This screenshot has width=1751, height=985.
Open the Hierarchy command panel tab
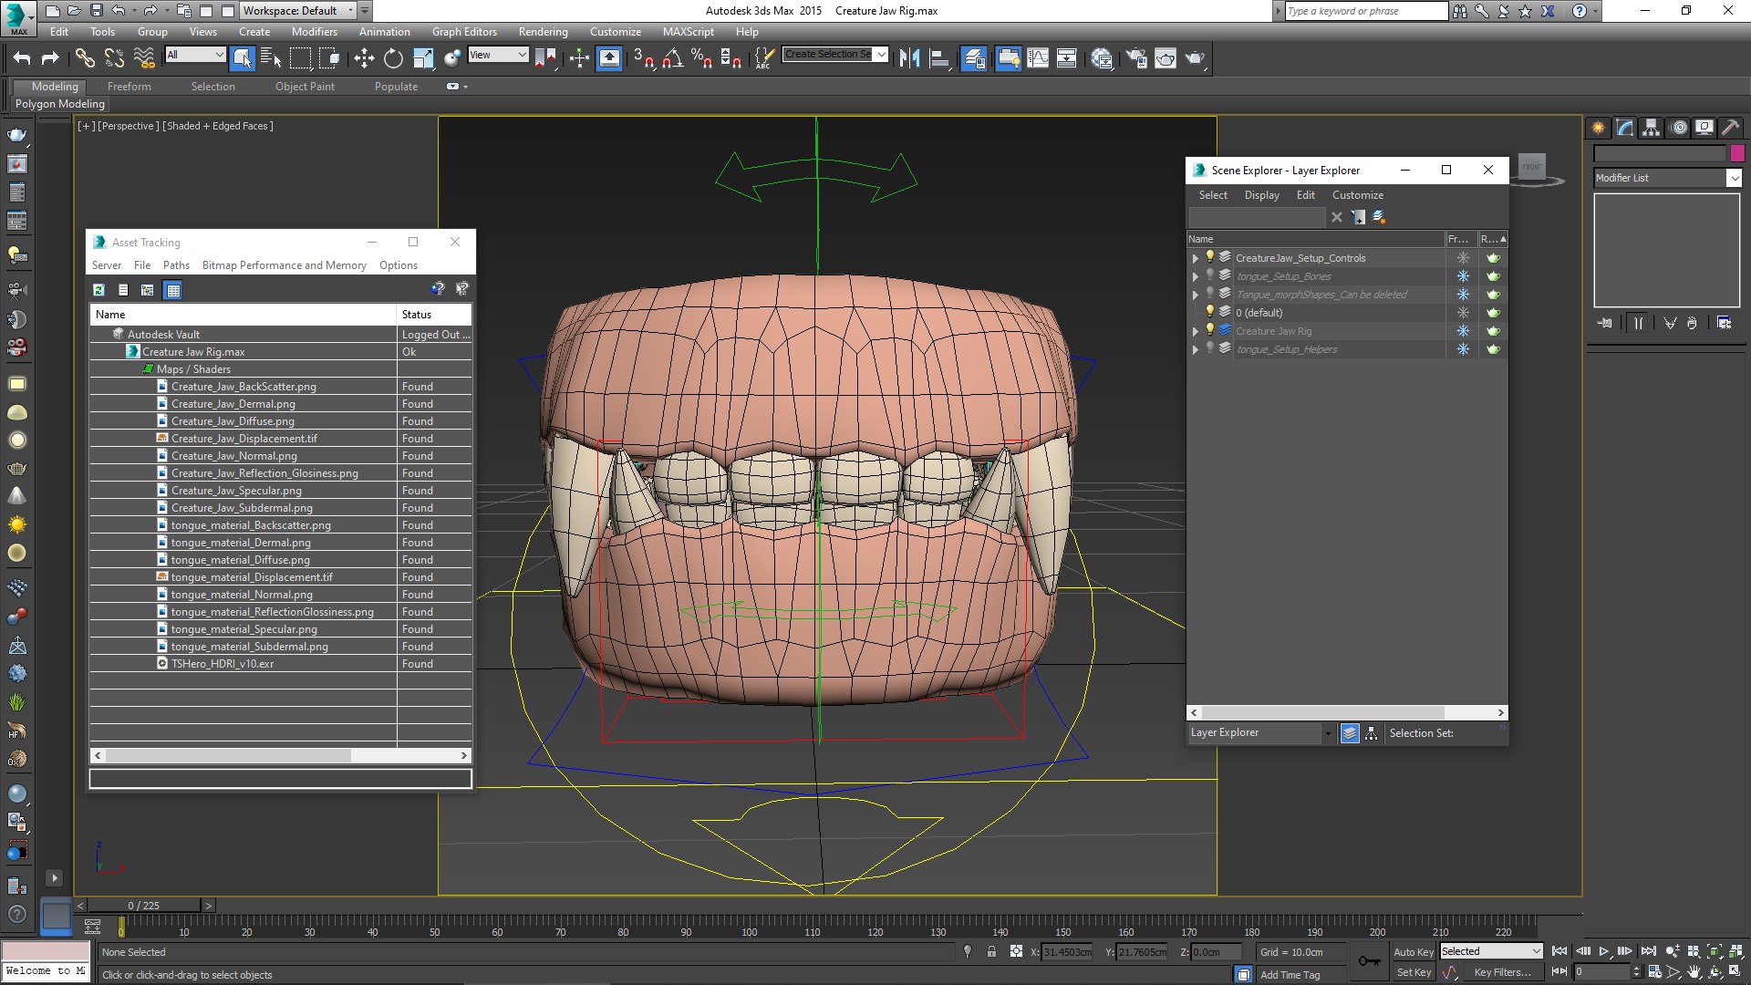click(1651, 128)
